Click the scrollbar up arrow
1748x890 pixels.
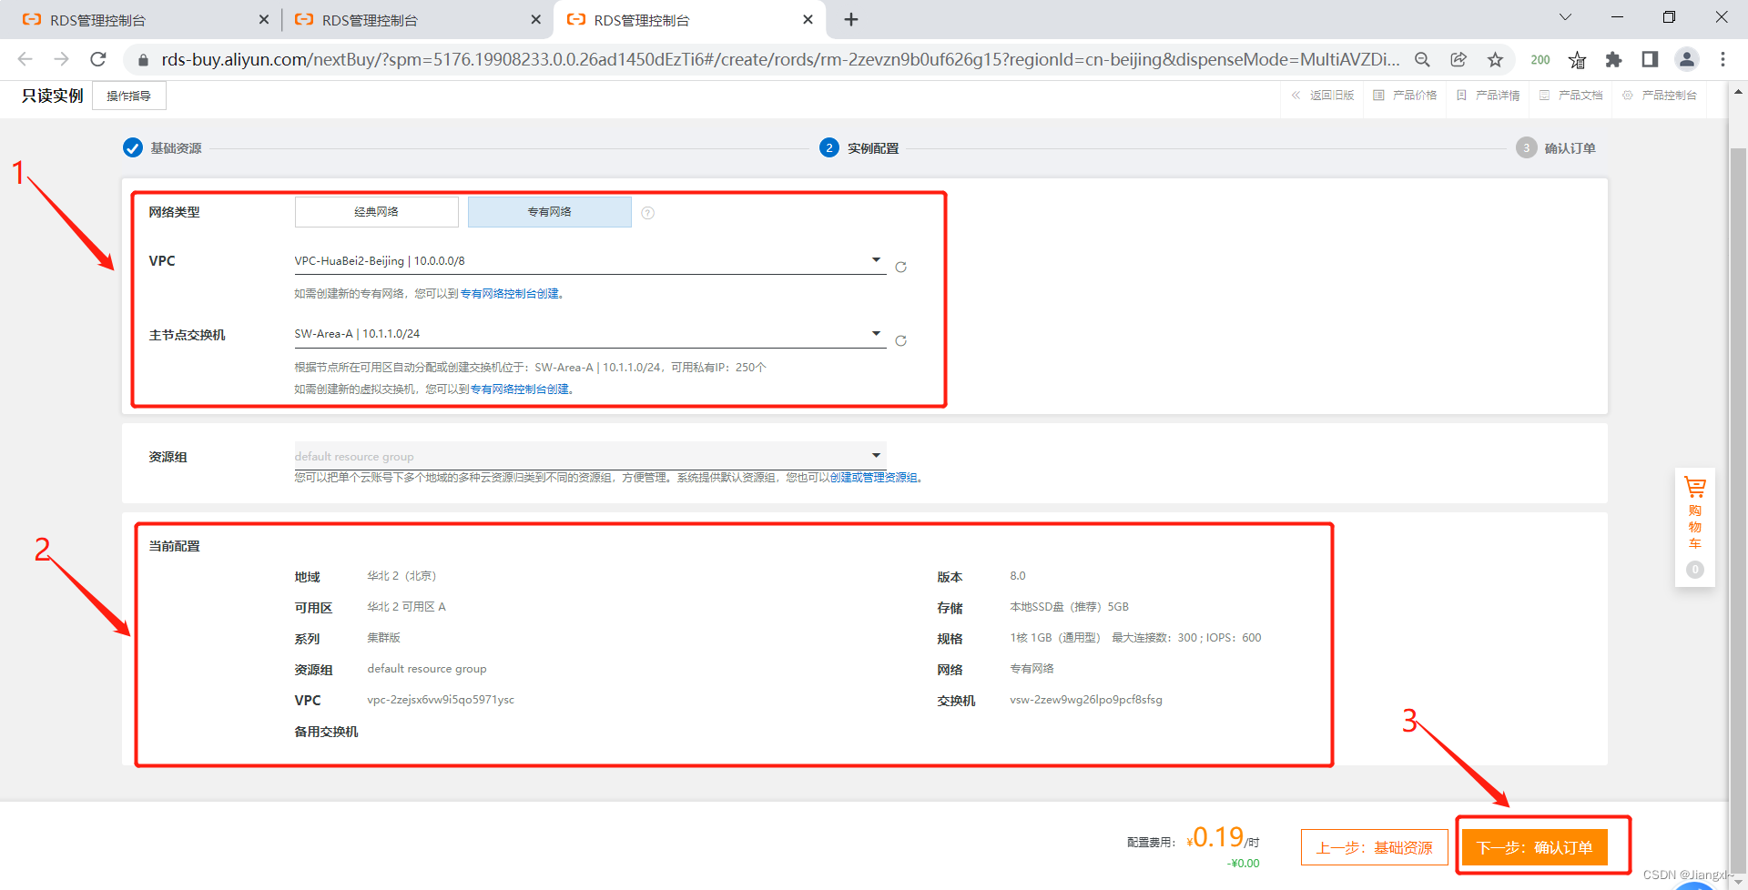[x=1738, y=92]
